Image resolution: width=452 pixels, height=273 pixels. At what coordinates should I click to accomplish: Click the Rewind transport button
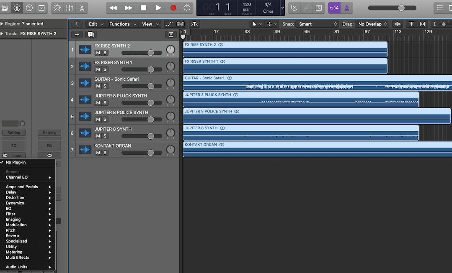(x=113, y=8)
